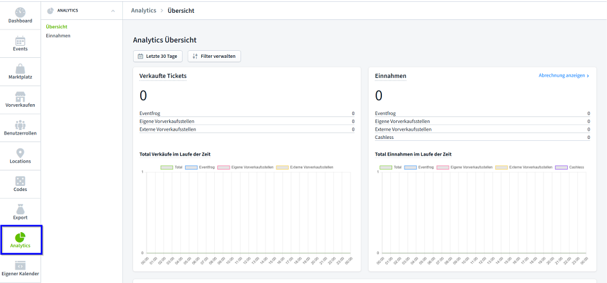Open Benutzerrollen users icon
This screenshot has width=607, height=283.
coord(20,125)
